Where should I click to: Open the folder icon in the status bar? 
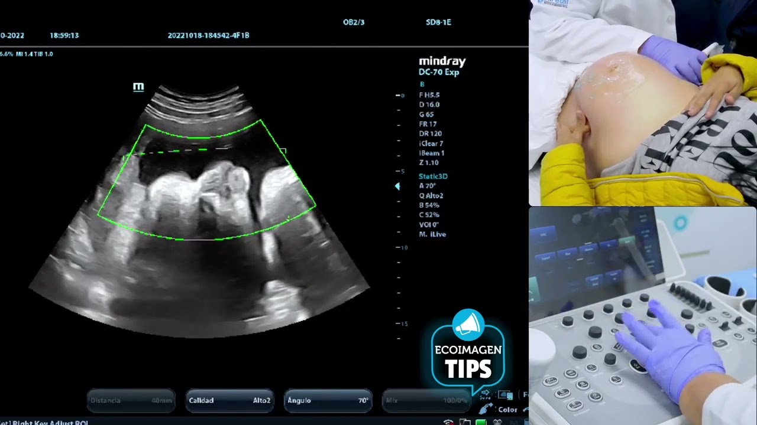(465, 422)
